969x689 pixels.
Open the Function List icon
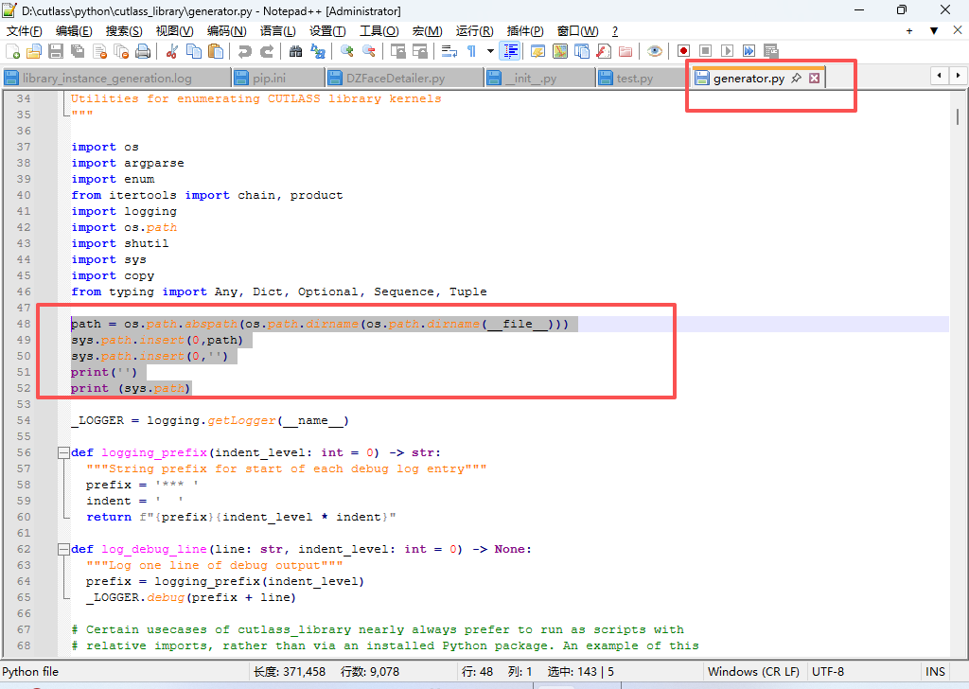[604, 51]
